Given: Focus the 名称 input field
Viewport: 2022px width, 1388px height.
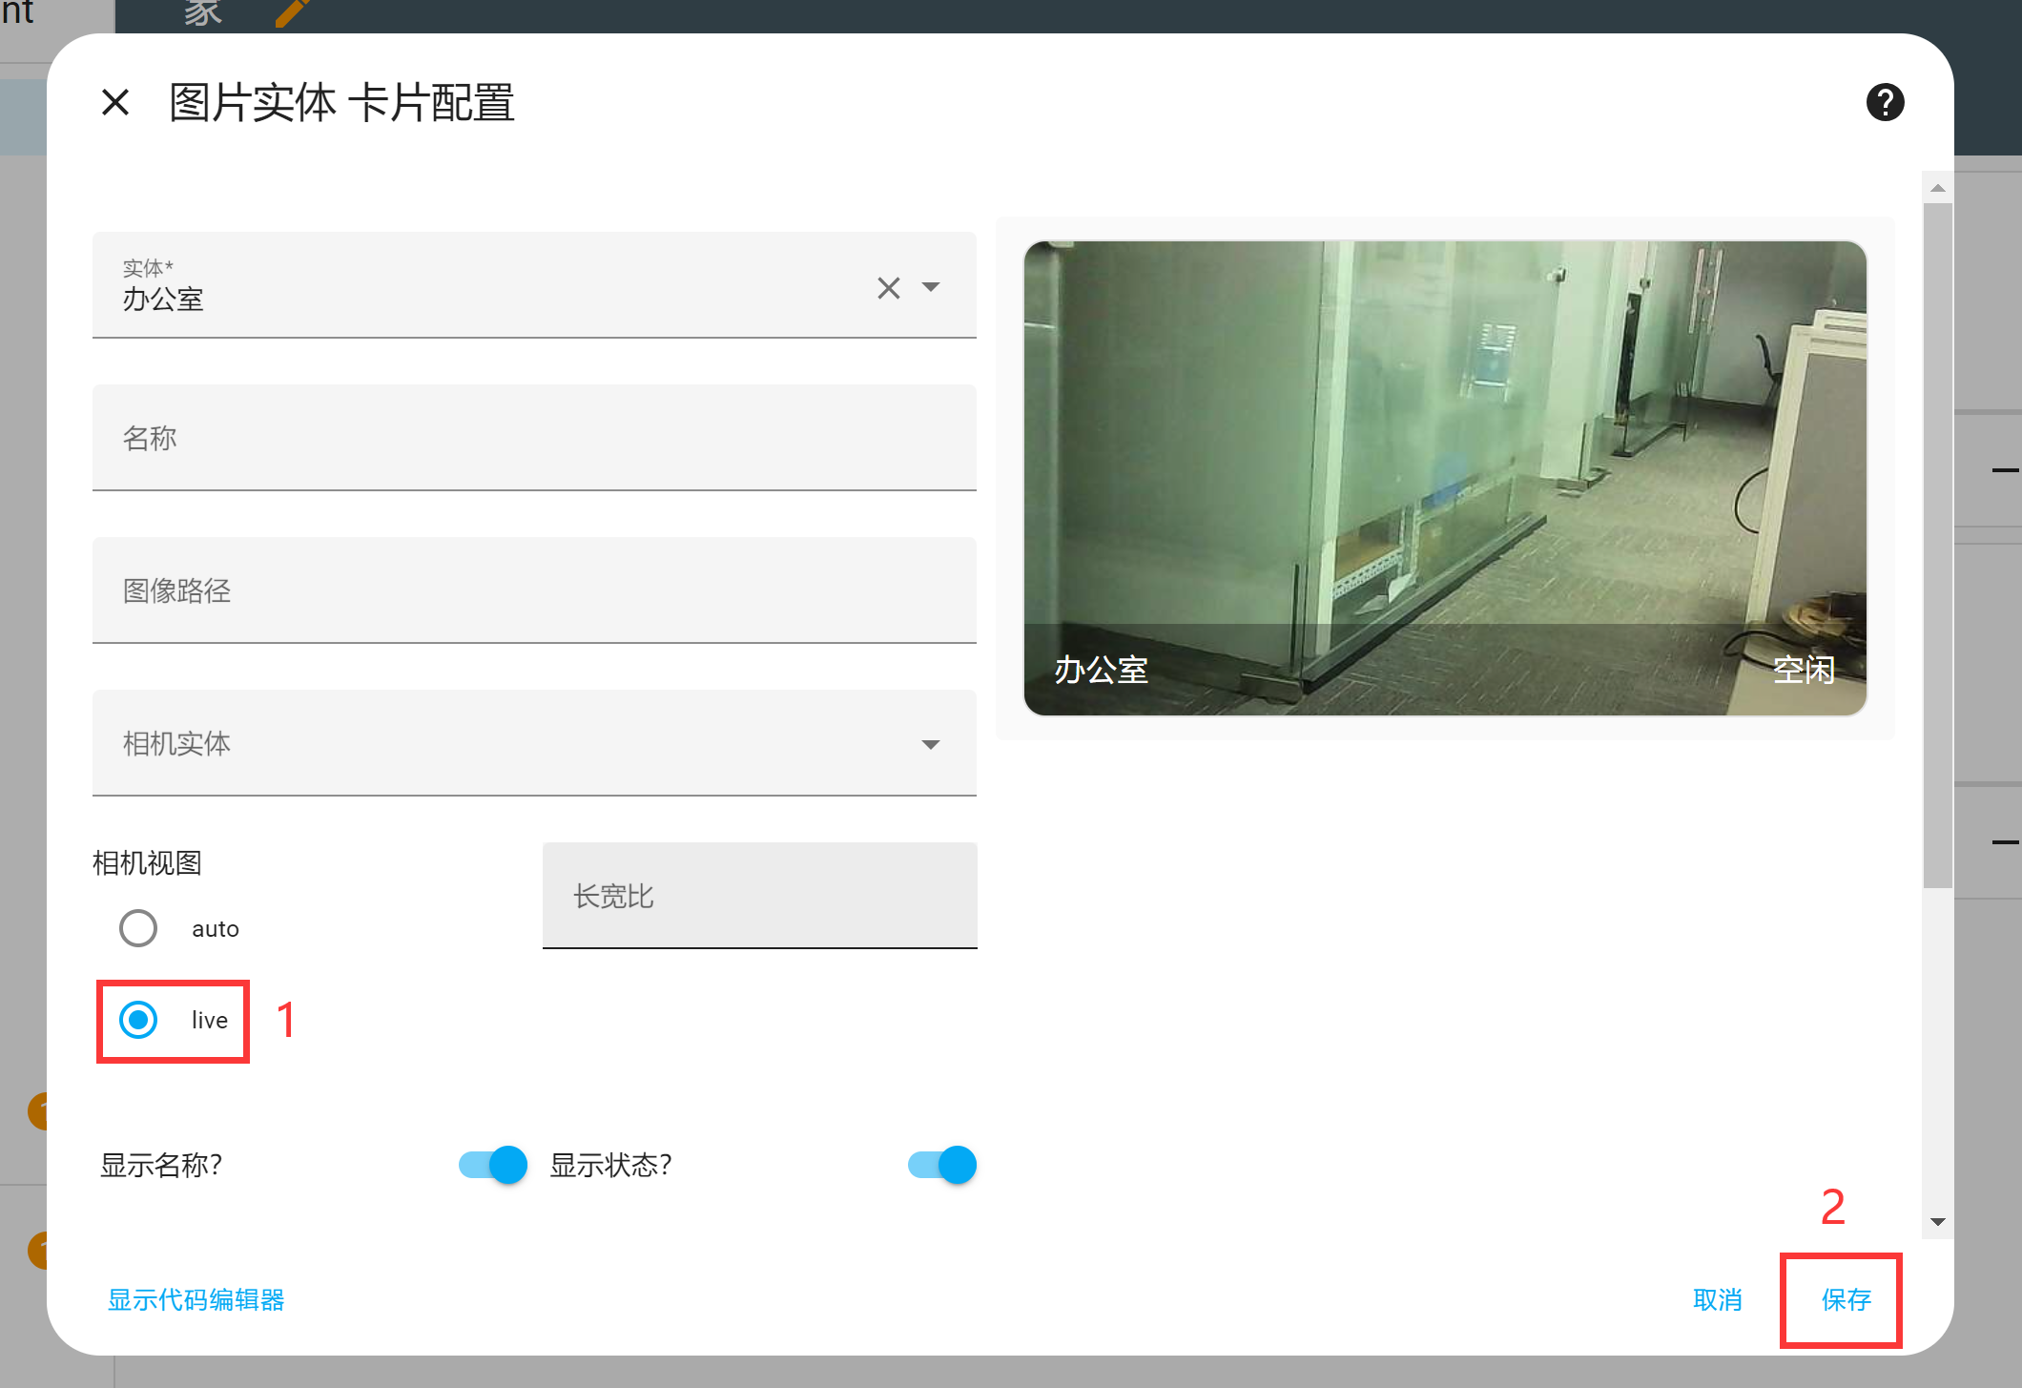Looking at the screenshot, I should click(x=534, y=438).
